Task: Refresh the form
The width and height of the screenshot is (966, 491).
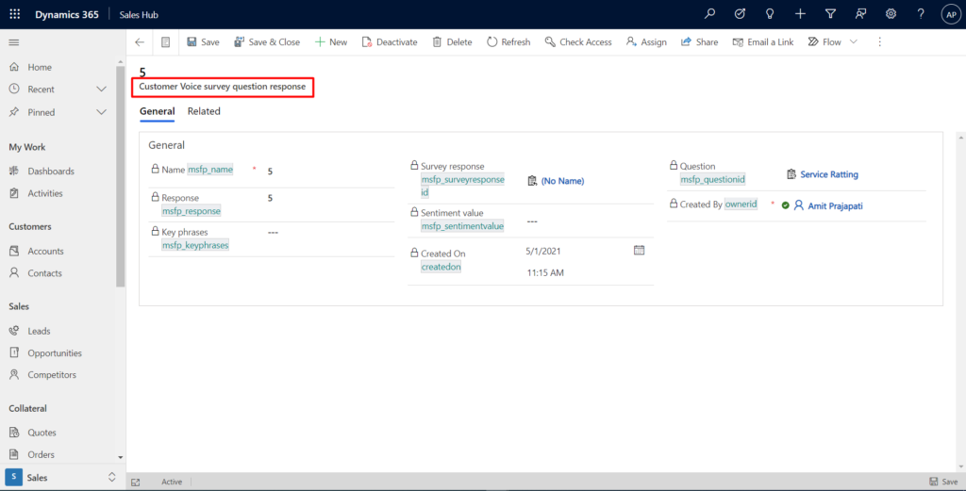Action: pos(508,41)
